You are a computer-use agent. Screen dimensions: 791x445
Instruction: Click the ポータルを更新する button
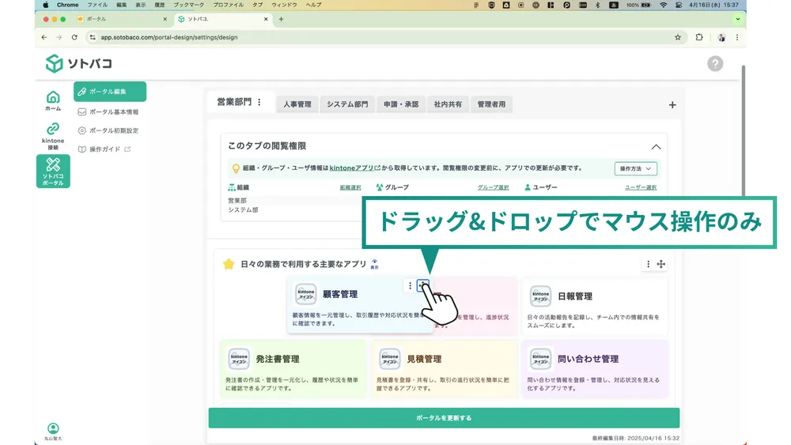coord(444,418)
